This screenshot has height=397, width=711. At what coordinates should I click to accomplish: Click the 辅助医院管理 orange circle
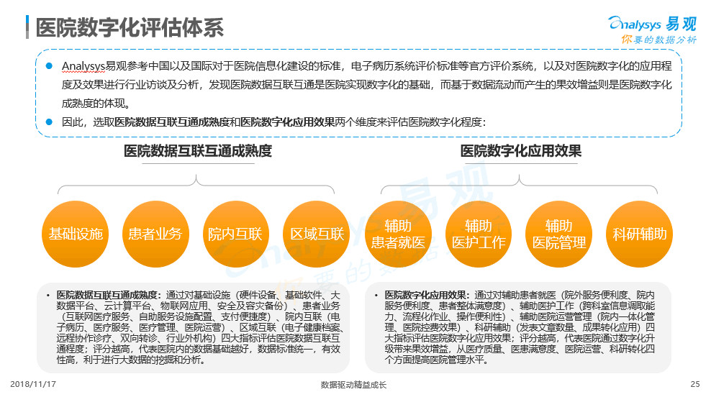pyautogui.click(x=559, y=234)
